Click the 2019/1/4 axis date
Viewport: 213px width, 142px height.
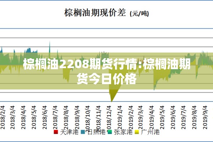point(119,117)
